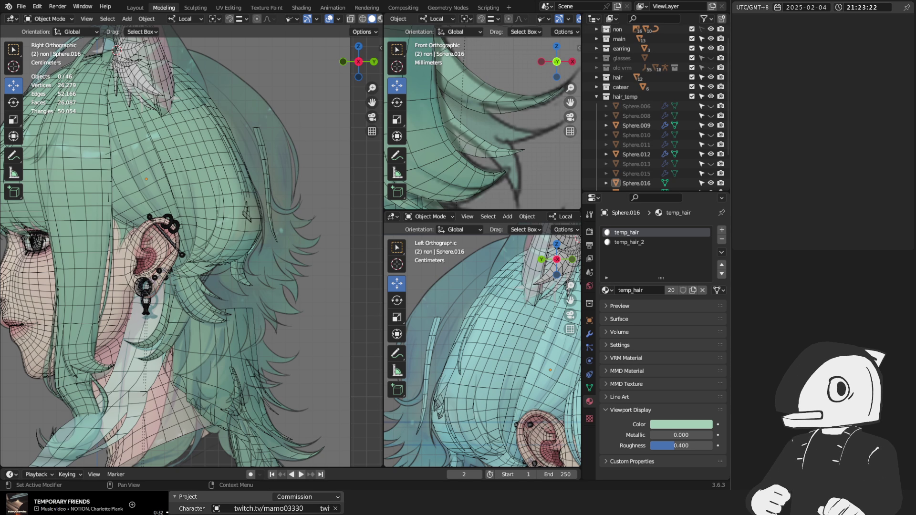This screenshot has height=515, width=916.
Task: Toggle render visibility of earring collection
Action: point(720,48)
